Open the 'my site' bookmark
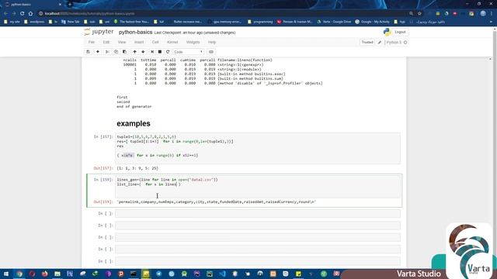The image size is (497, 279). coord(12,22)
